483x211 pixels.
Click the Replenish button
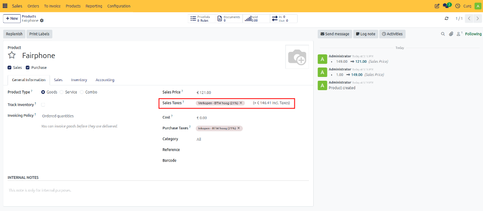coord(15,34)
